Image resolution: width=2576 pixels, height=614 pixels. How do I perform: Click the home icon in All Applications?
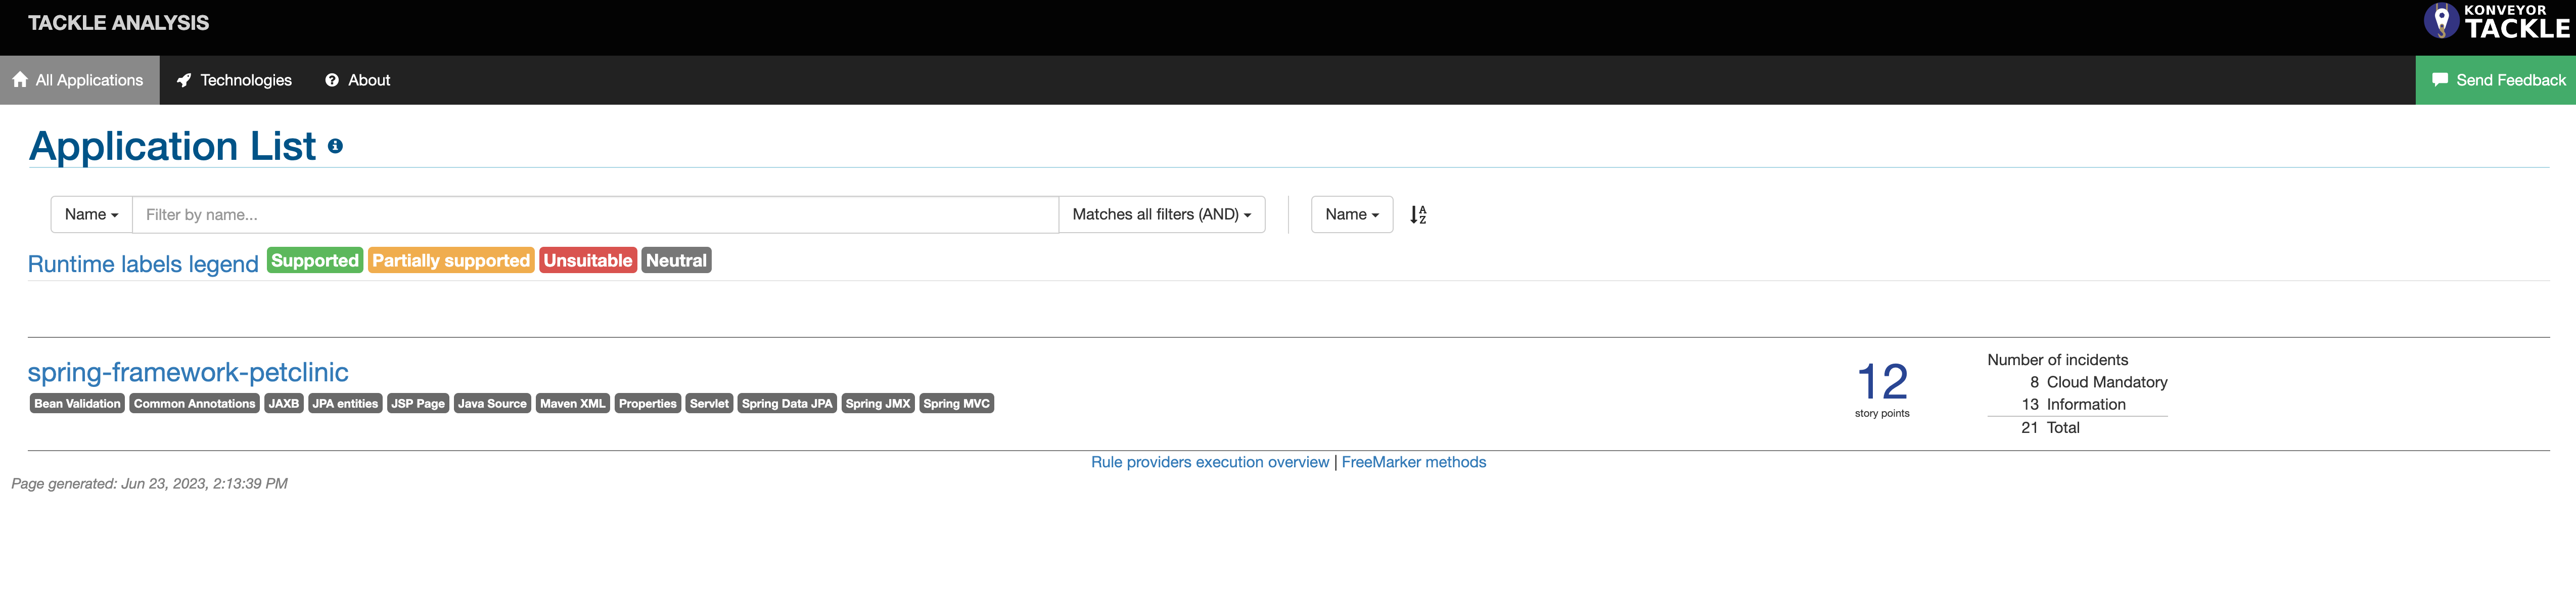(x=20, y=80)
